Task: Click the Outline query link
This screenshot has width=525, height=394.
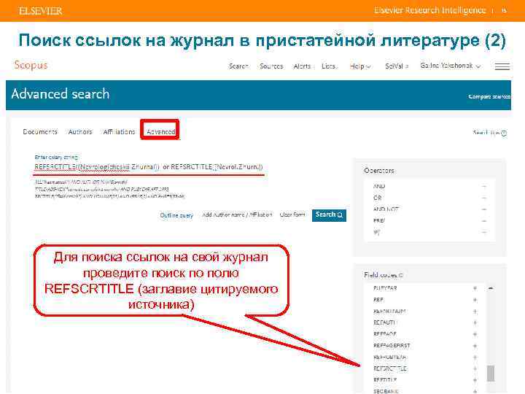Action: (176, 215)
